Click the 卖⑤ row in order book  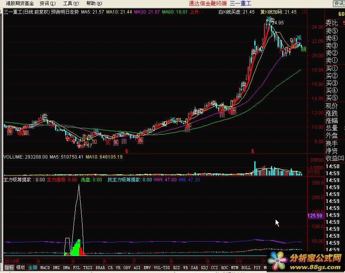pyautogui.click(x=335, y=31)
